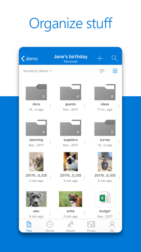Screen dimensions: 141x252
Task: Click the planning folder name label
Action: (36, 140)
